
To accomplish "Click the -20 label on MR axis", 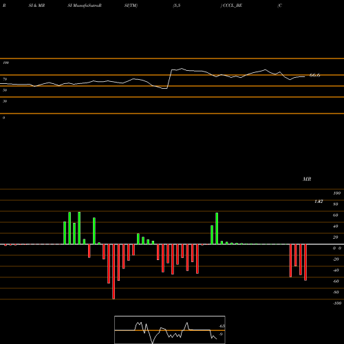I will (336, 259).
